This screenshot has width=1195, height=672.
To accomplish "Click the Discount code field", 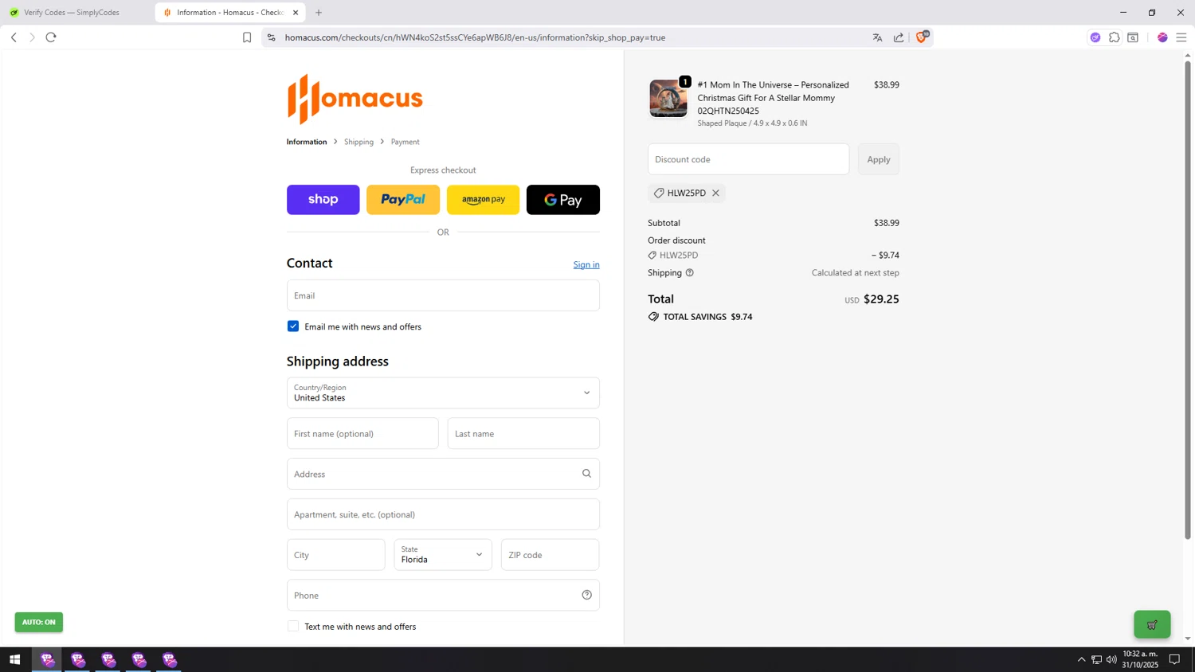I will pyautogui.click(x=748, y=159).
